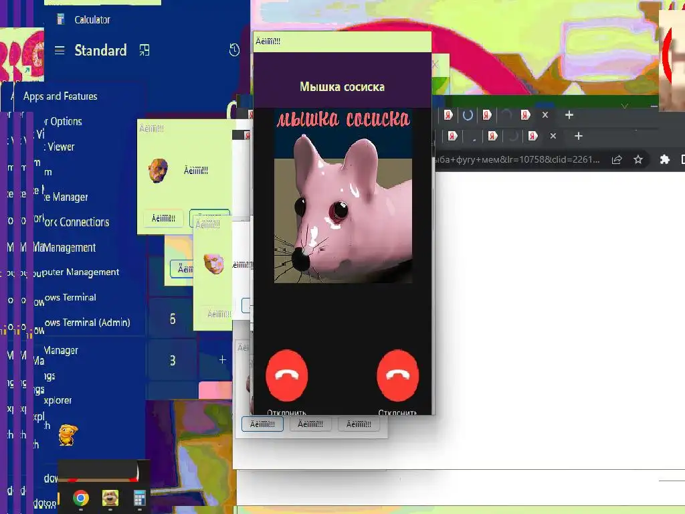Select the yellow cartoon character desktop icon
This screenshot has width=685, height=514.
[x=68, y=435]
